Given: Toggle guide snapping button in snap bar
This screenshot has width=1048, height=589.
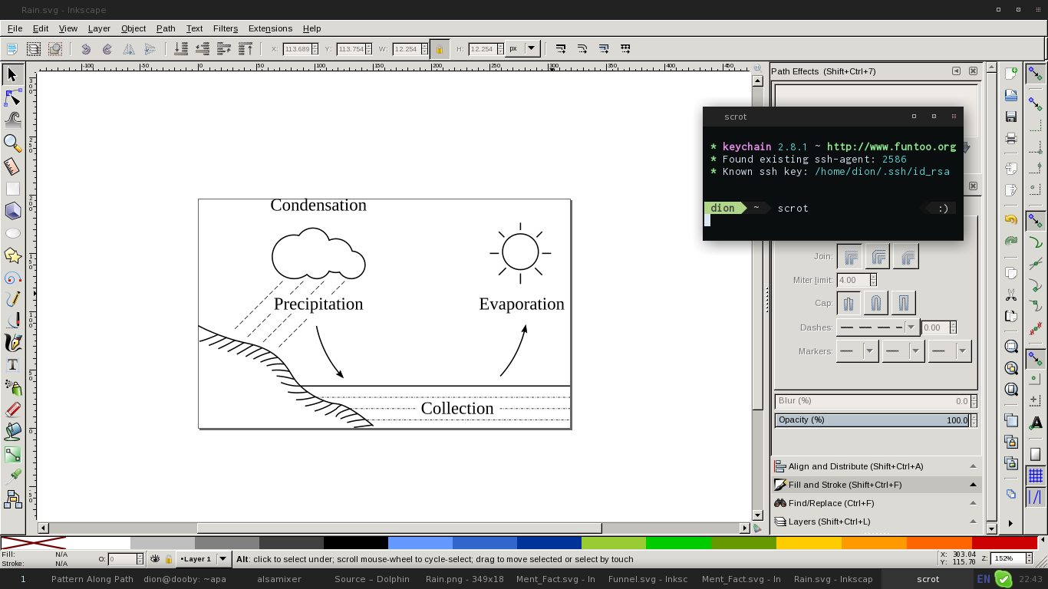Looking at the screenshot, I should (1036, 498).
